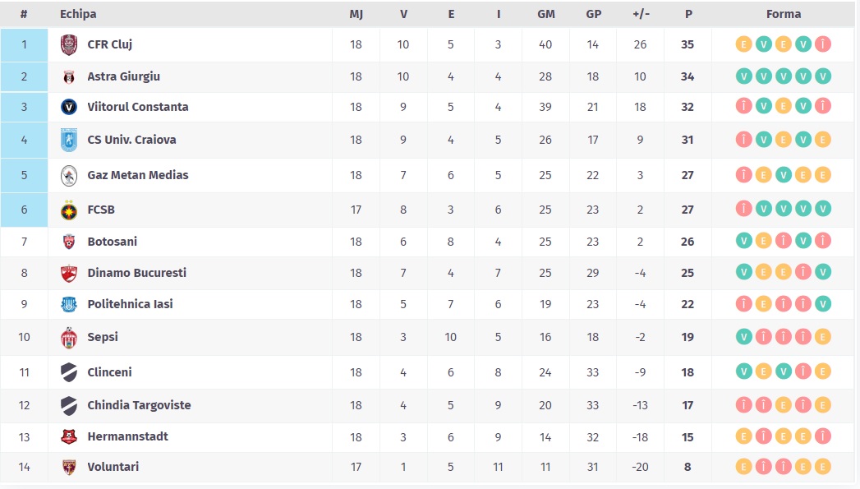Click the Gaz Metan Medias logo
860x489 pixels.
(x=69, y=175)
